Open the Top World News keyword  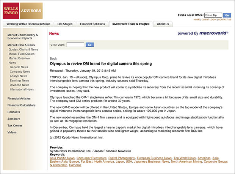tap(185, 158)
